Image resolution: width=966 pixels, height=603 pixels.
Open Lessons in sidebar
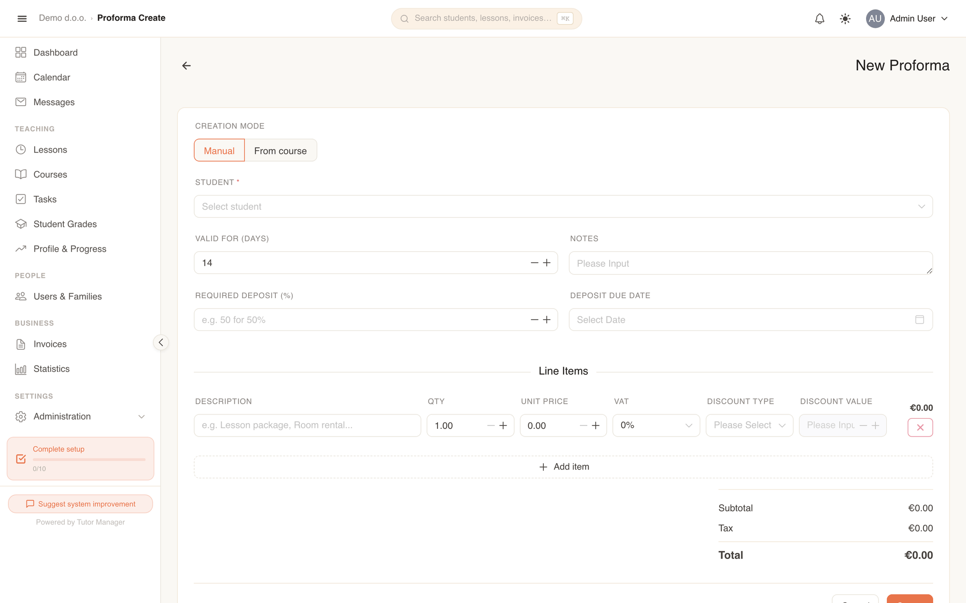pos(80,150)
